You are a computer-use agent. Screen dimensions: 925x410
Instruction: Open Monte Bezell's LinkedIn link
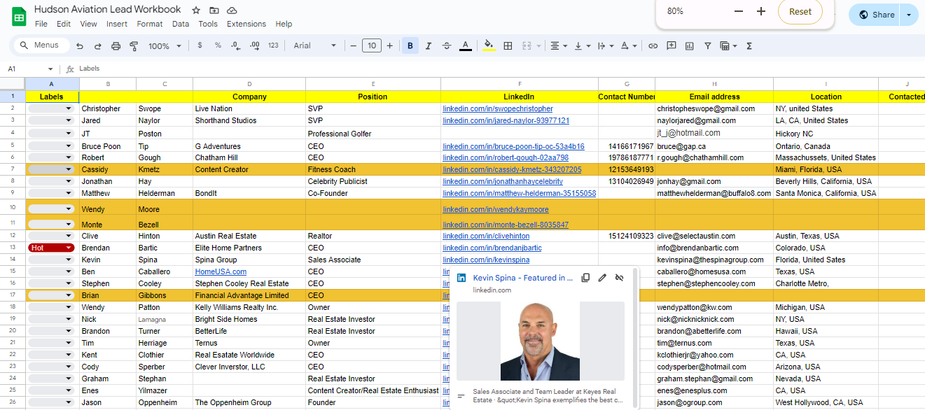point(506,225)
